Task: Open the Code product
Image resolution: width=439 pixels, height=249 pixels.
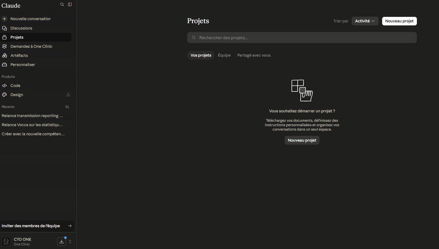Action: tap(36, 86)
